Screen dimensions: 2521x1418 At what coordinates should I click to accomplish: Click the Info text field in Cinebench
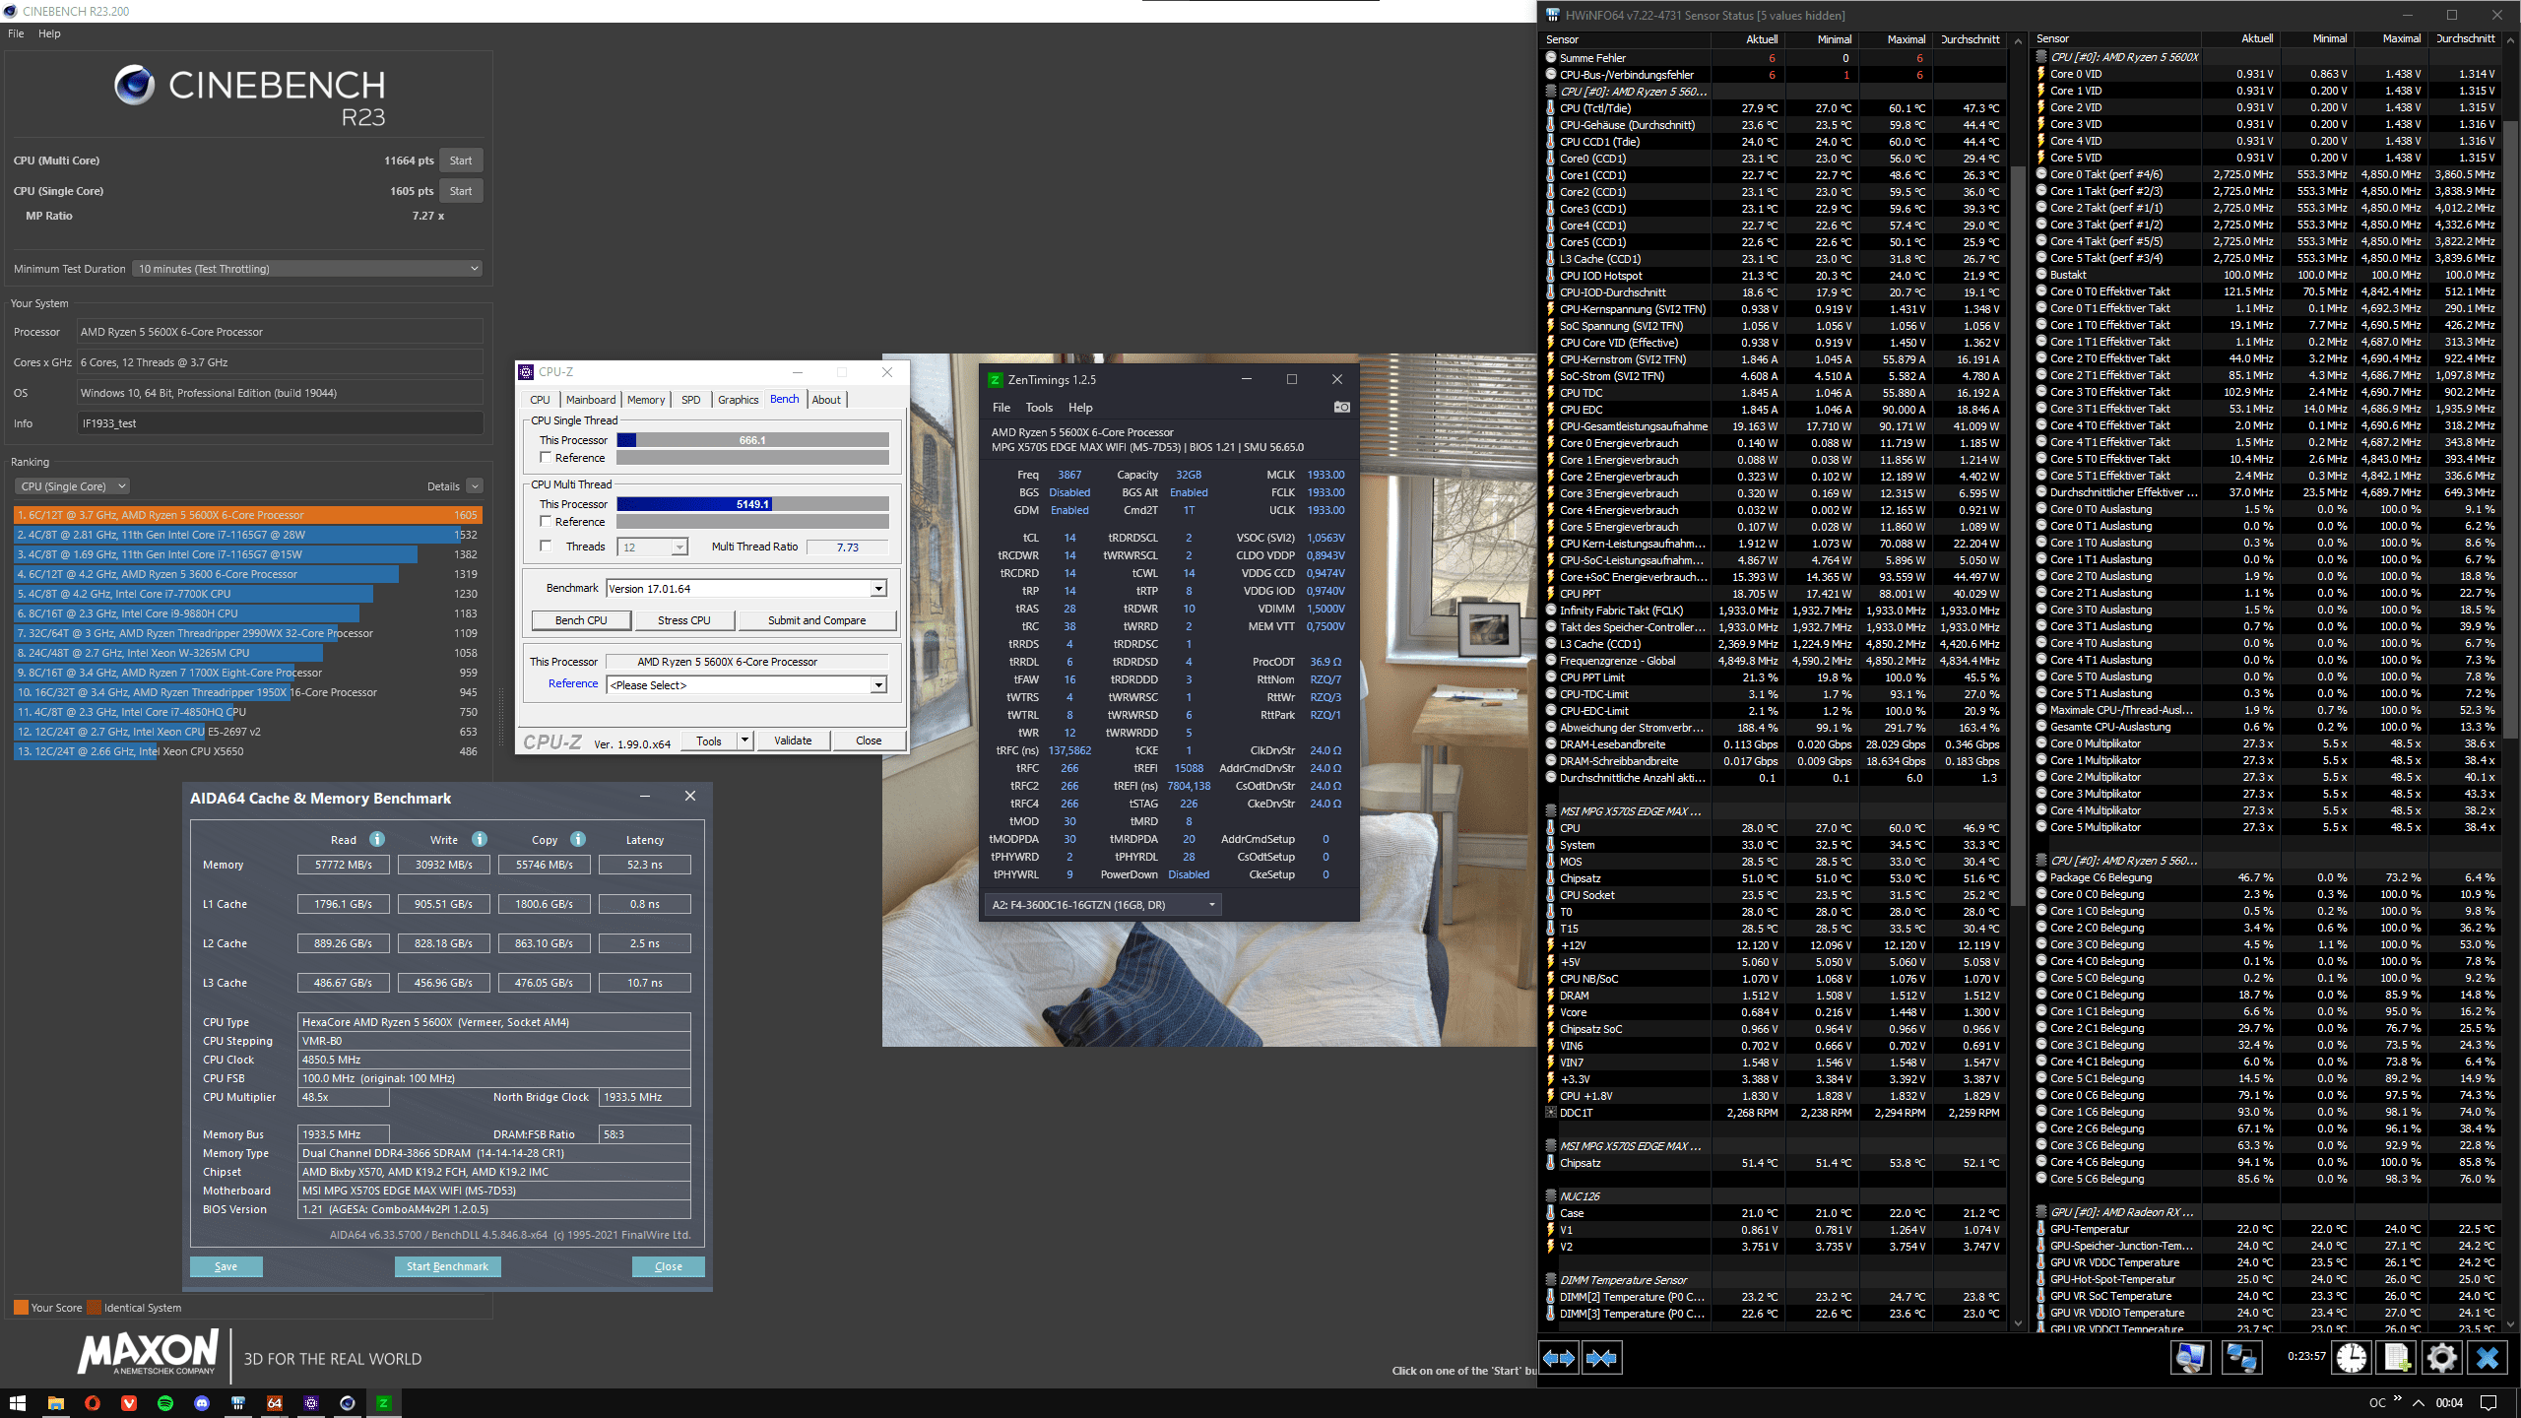click(280, 423)
